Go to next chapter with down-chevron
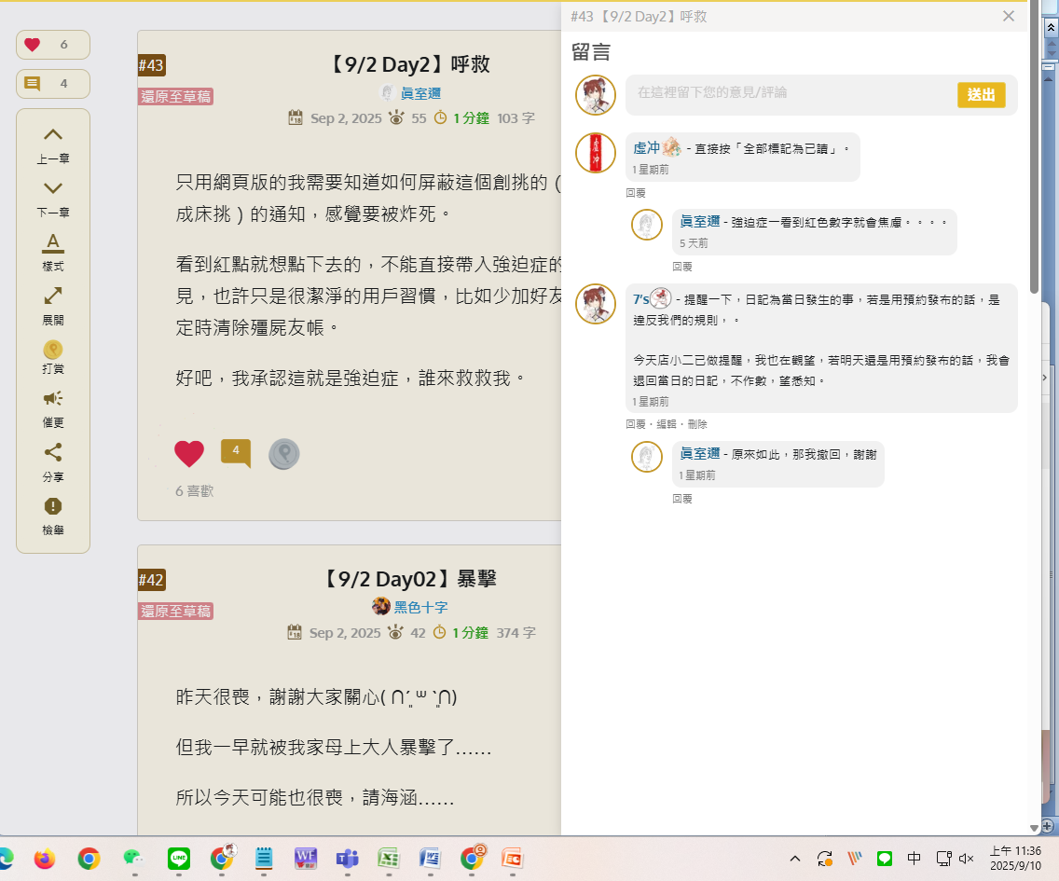Viewport: 1059px width, 881px height. pos(53,188)
